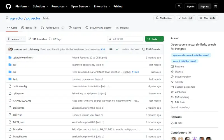The width and height of the screenshot is (224, 140).
Task: Click the approximate-nearest-neighbor-search topic
Action: click(191, 55)
